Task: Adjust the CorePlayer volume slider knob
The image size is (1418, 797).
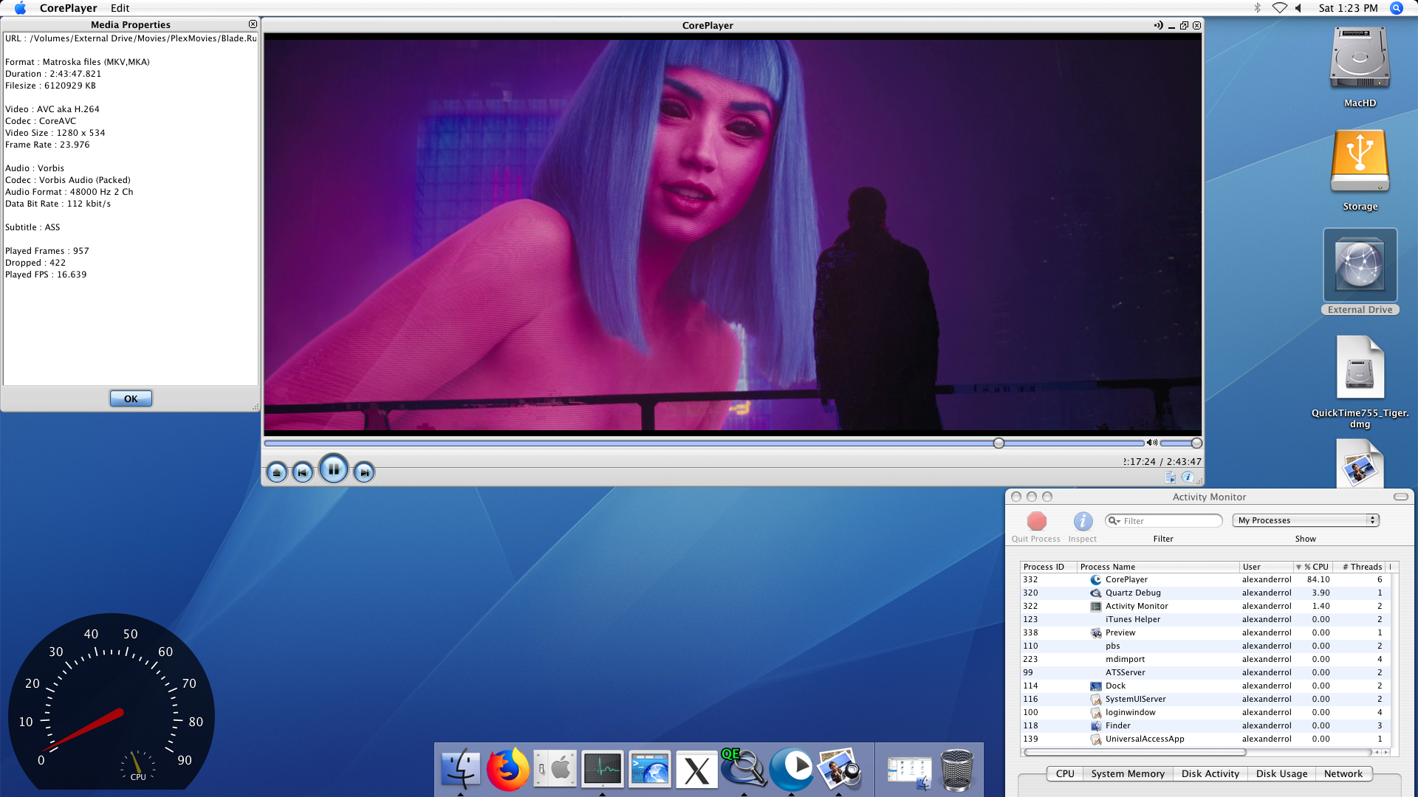Action: pos(1196,443)
